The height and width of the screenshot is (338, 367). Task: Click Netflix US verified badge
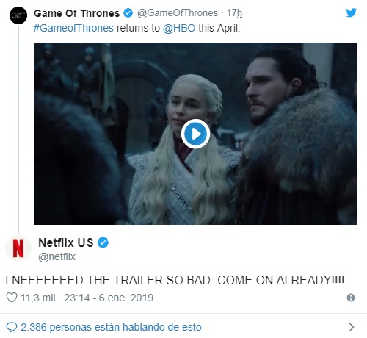103,242
